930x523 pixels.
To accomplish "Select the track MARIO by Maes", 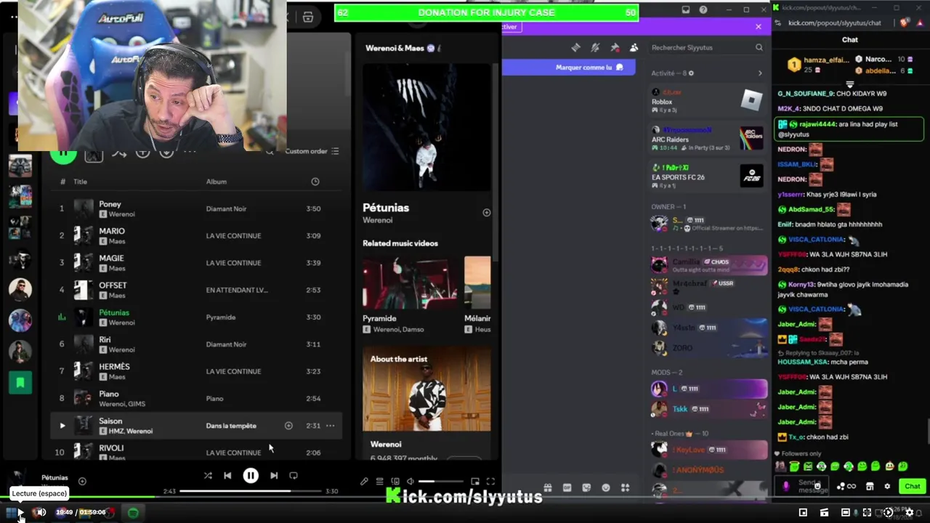I will click(x=196, y=235).
